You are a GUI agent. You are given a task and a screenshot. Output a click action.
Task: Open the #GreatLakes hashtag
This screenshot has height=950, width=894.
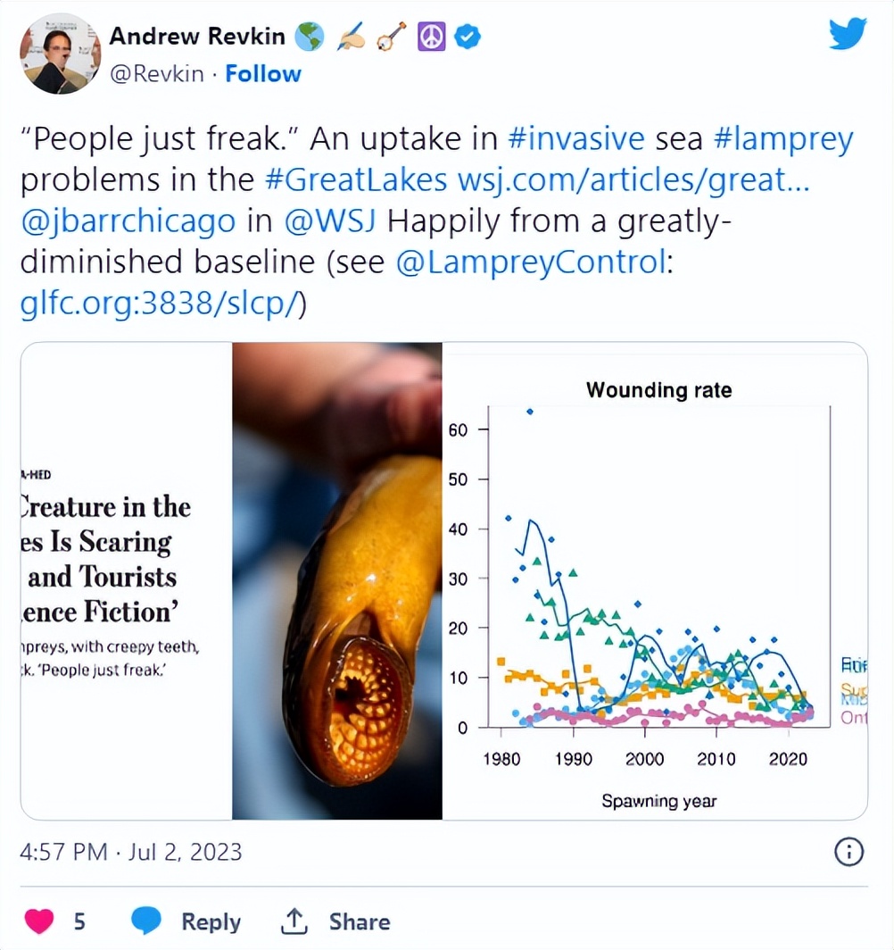(x=357, y=179)
